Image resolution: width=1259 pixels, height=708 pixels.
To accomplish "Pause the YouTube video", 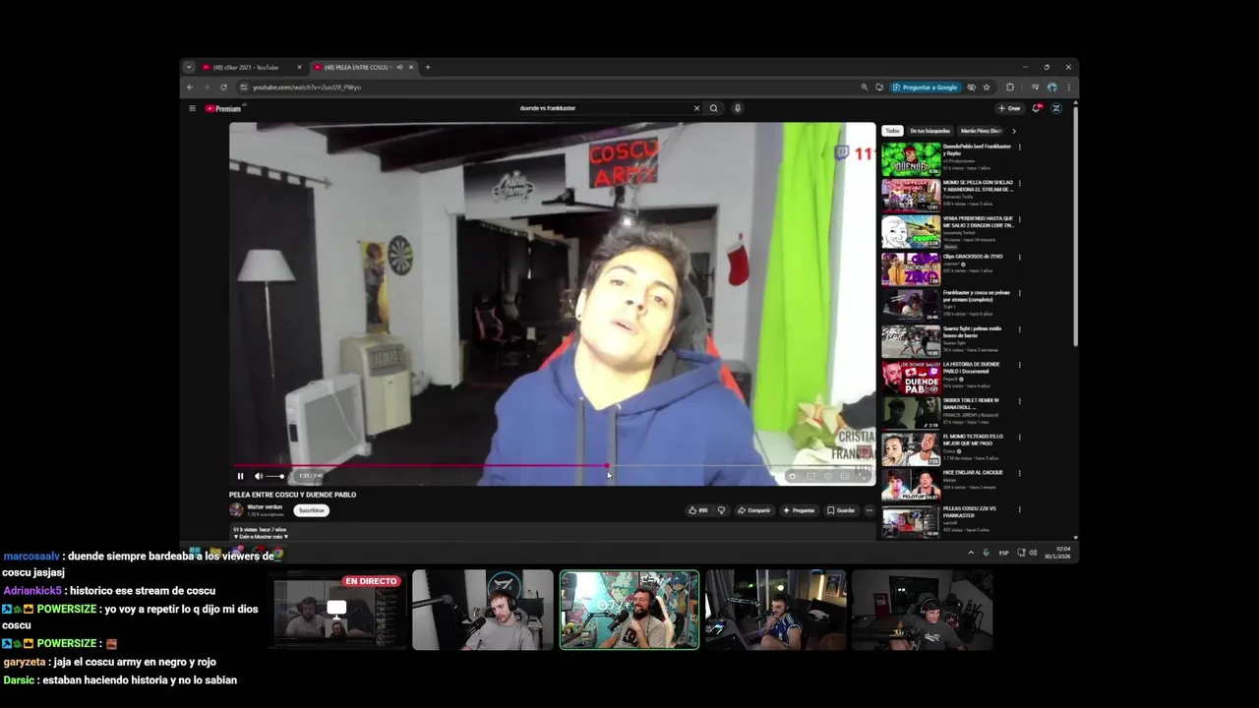I will coord(240,476).
